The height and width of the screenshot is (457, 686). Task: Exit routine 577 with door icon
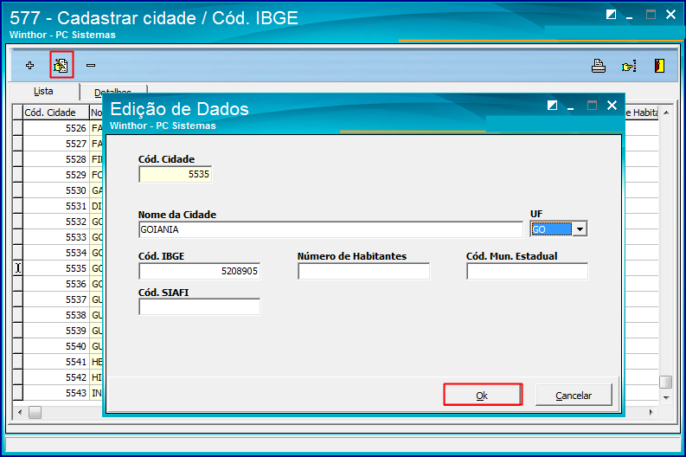pos(659,66)
